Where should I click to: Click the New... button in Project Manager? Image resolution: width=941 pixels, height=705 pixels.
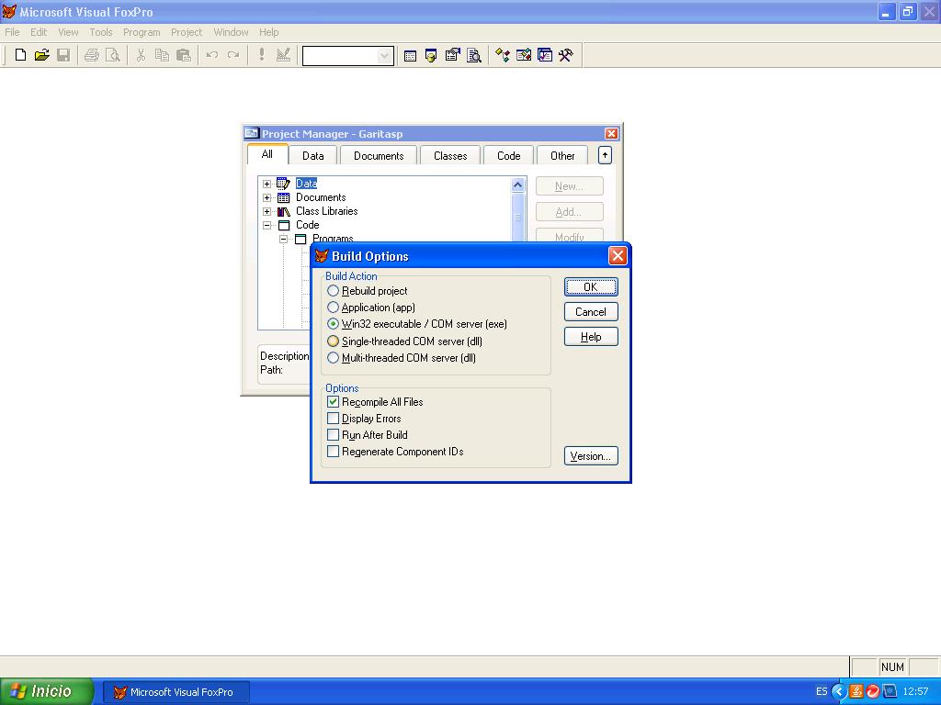click(x=569, y=185)
